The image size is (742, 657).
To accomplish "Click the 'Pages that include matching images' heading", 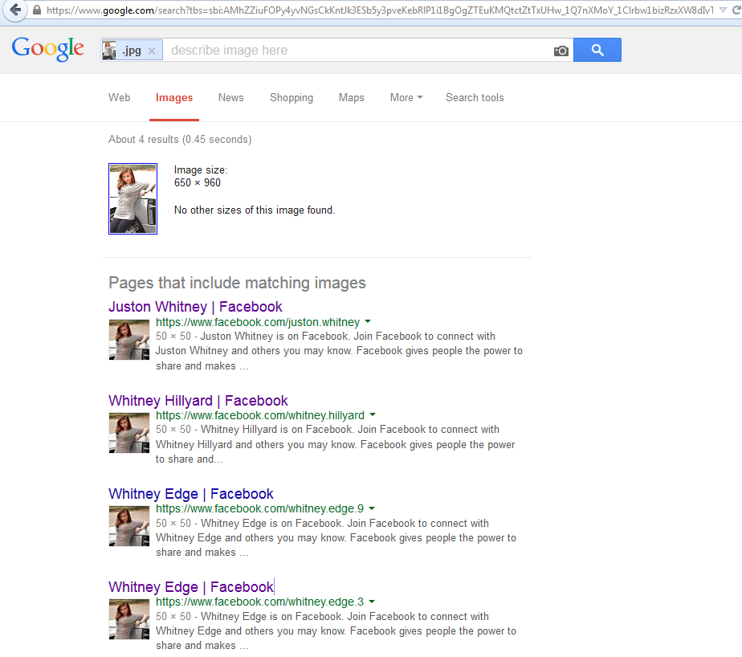I will tap(237, 283).
